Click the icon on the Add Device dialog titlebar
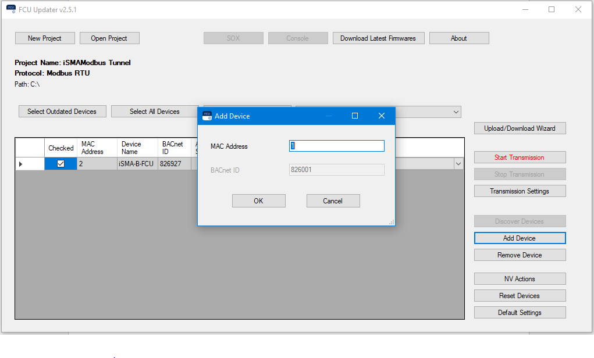The width and height of the screenshot is (594, 358). (x=207, y=116)
